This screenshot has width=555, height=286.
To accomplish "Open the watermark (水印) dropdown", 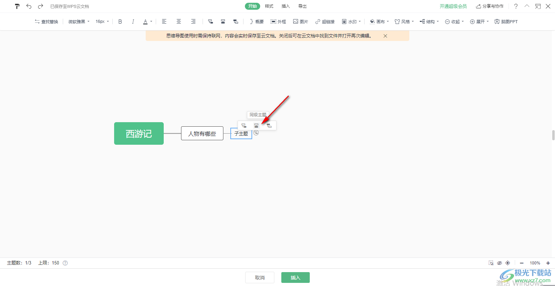I will tap(351, 22).
